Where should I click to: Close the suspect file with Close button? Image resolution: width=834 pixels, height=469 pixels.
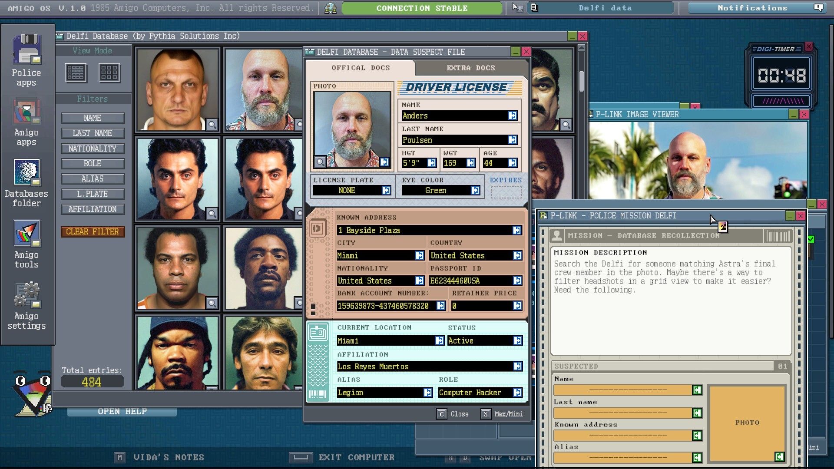[x=453, y=414]
